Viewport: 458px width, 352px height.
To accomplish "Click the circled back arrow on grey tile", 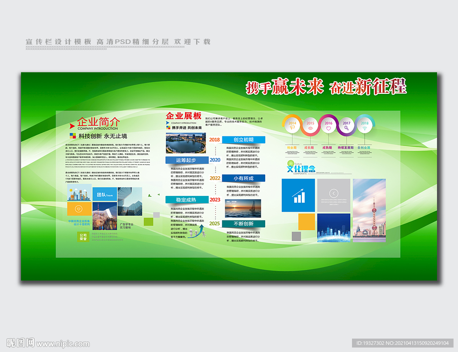I will click(334, 193).
